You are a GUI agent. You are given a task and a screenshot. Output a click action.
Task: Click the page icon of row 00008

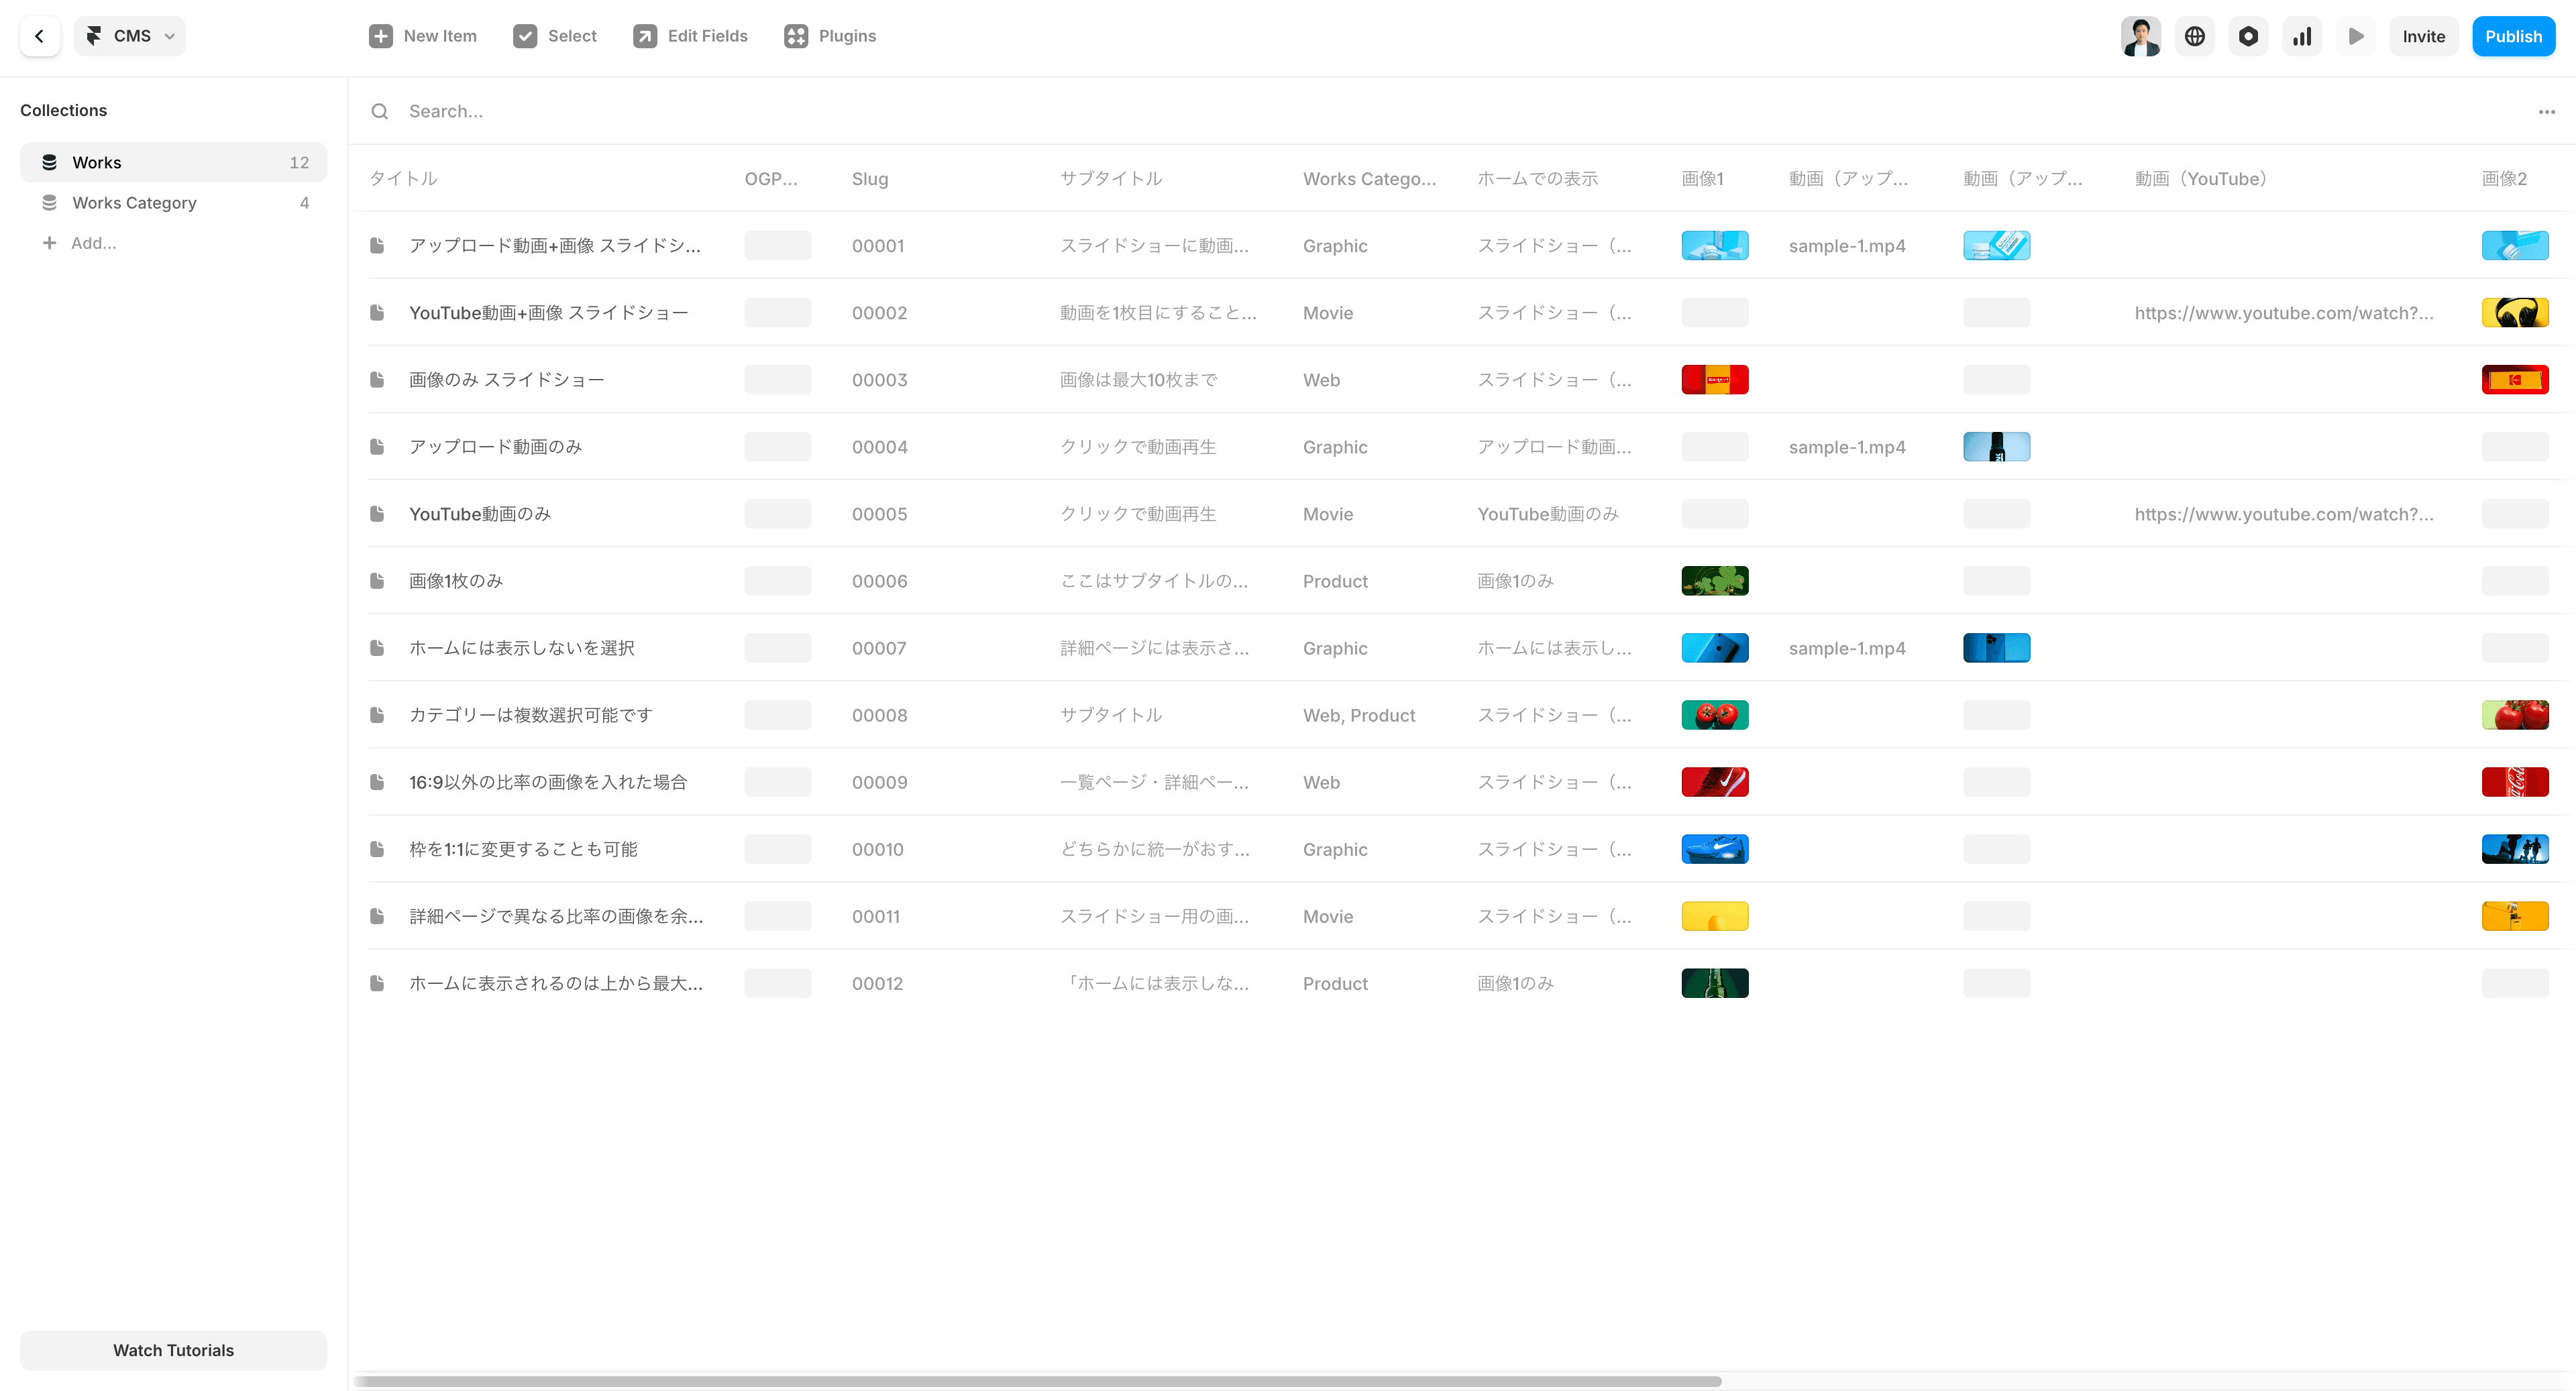click(x=377, y=714)
